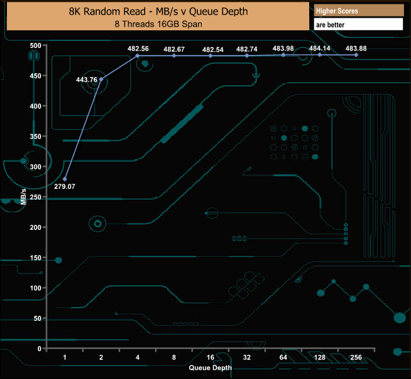411x379 pixels.
Task: Click the 482.67 value label
Action: [x=174, y=49]
